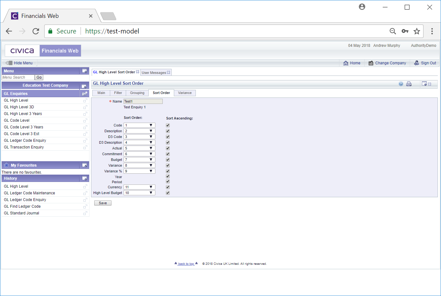Switch to the Variance tab
The width and height of the screenshot is (441, 296).
185,93
